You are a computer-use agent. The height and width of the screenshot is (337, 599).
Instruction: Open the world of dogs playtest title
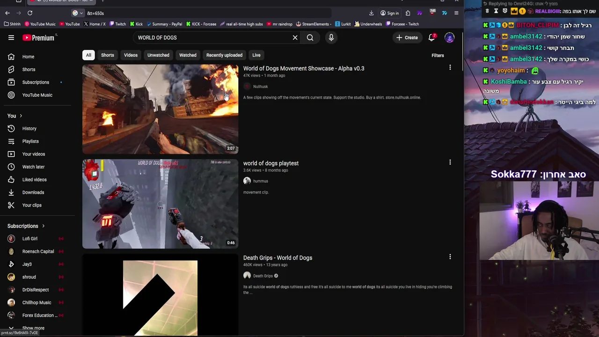coord(271,163)
